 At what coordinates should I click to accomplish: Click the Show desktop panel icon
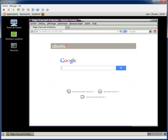[3, 134]
